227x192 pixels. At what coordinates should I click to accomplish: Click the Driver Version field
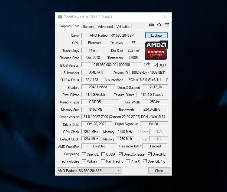[124, 117]
